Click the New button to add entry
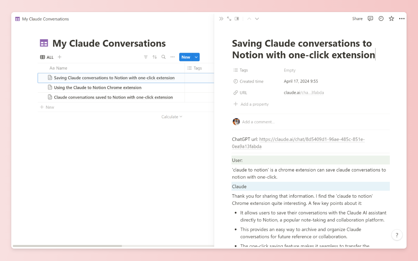The image size is (418, 261). point(186,57)
